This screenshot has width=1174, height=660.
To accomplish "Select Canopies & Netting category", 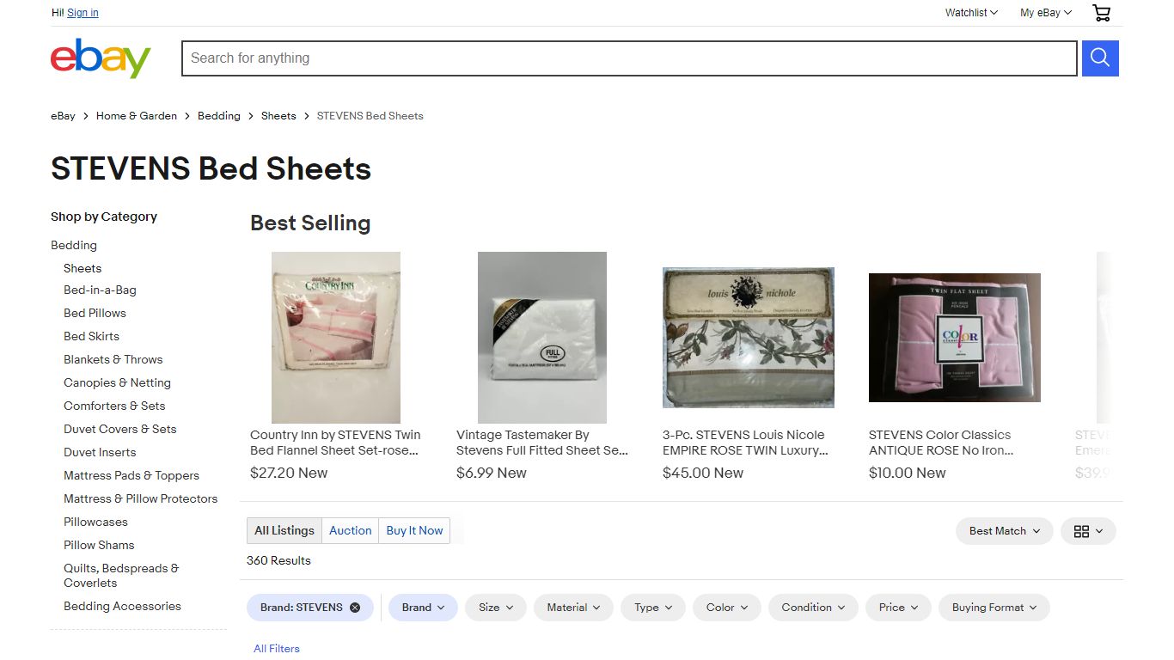I will 117,383.
